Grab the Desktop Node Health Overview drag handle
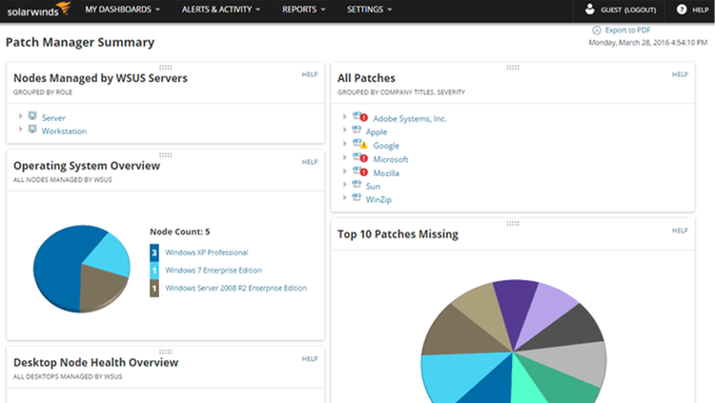Image resolution: width=715 pixels, height=403 pixels. click(x=166, y=352)
